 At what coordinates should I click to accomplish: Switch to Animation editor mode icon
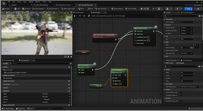(177, 9)
